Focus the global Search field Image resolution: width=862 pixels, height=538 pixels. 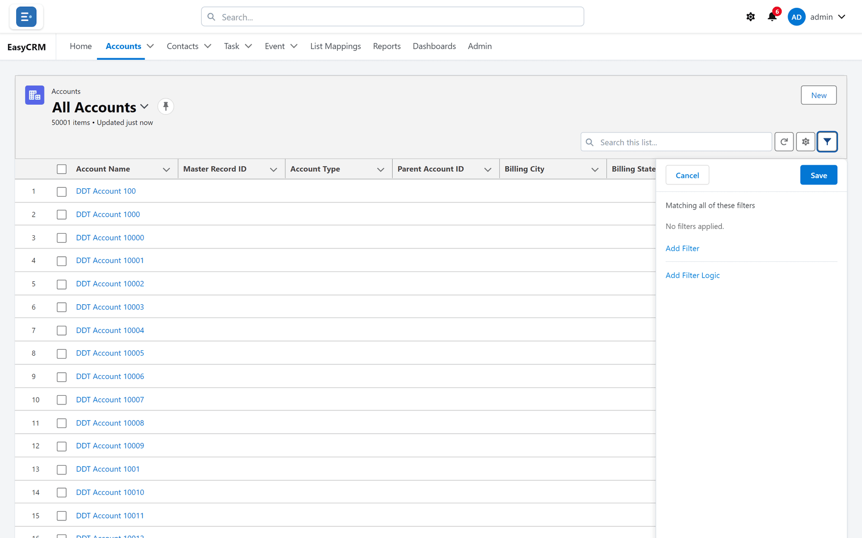pyautogui.click(x=392, y=17)
